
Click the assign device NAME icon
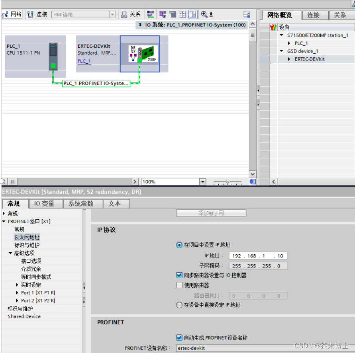[x=150, y=14]
